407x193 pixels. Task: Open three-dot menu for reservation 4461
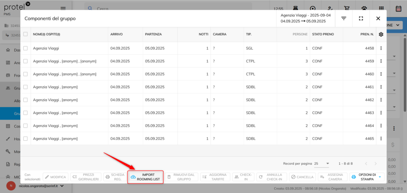tap(381, 87)
